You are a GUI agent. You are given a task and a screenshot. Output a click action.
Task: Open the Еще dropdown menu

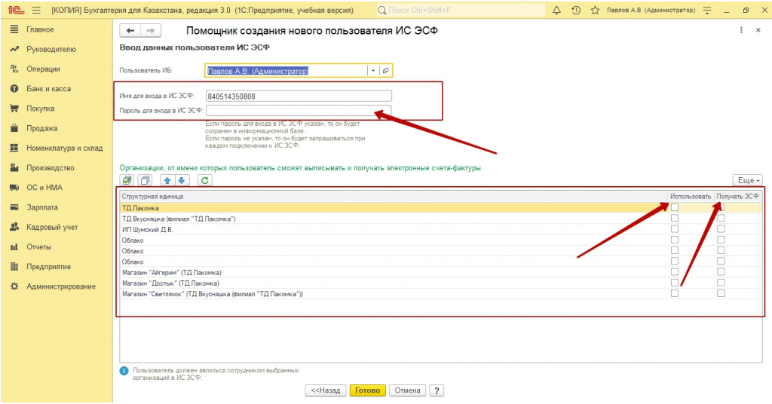pos(747,180)
